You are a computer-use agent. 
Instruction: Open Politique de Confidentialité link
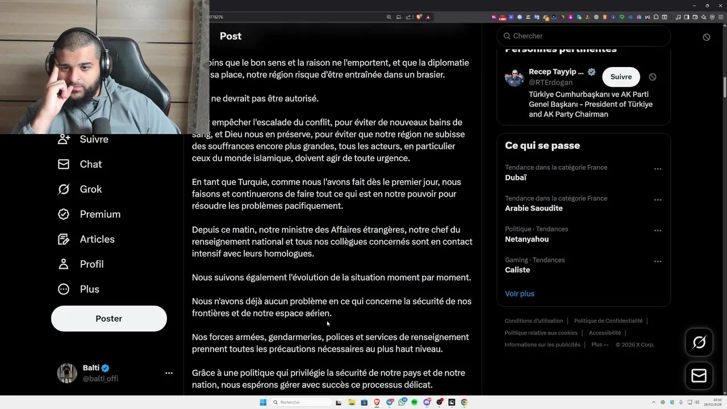coord(608,321)
